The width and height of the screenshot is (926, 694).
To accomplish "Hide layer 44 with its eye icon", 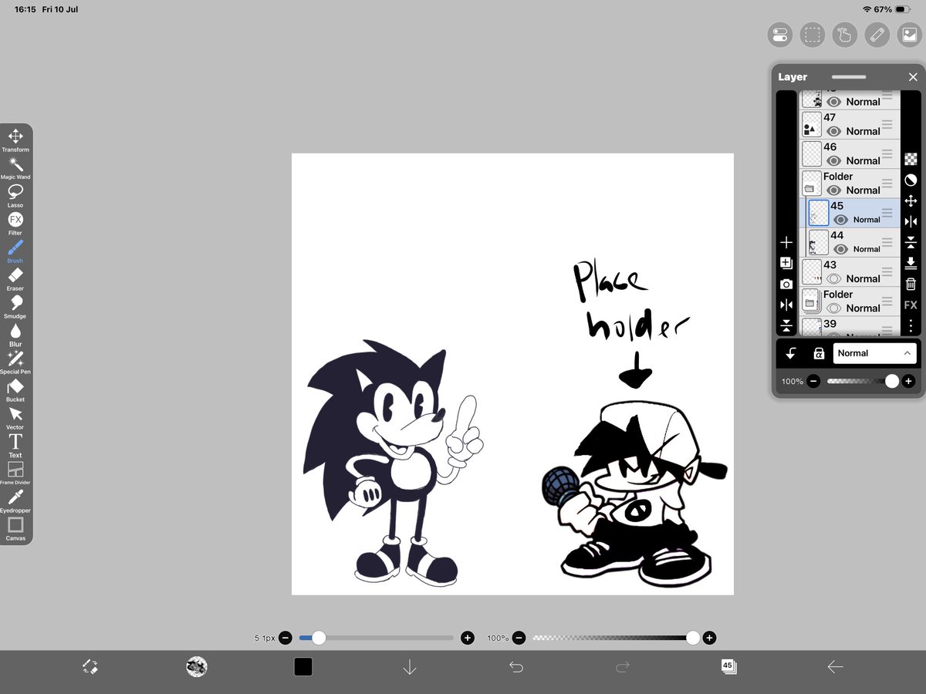I will coord(840,249).
